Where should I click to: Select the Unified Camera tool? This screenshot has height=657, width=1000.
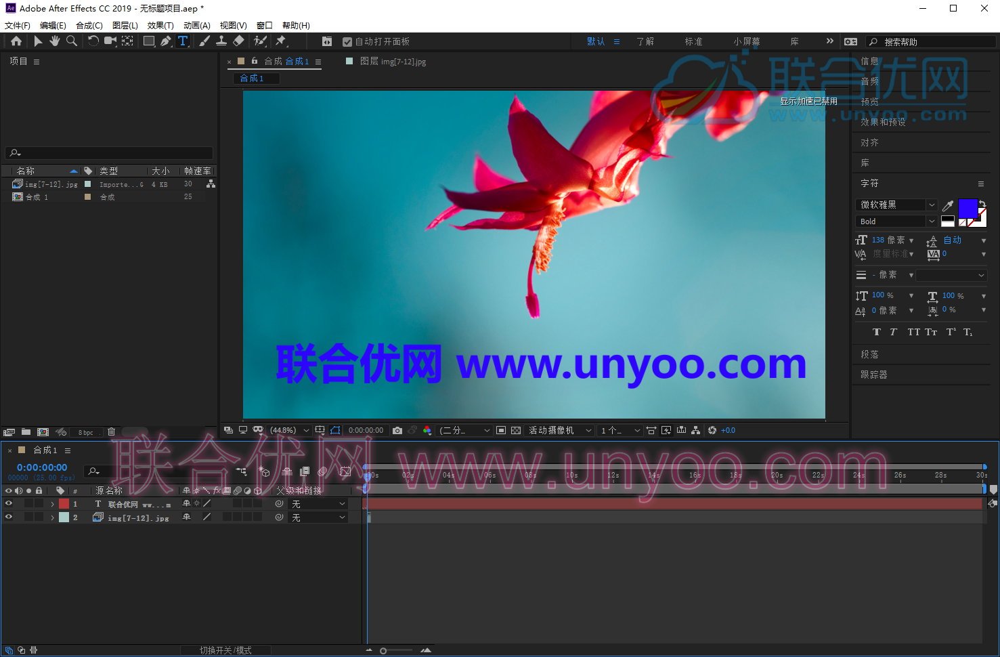(110, 41)
